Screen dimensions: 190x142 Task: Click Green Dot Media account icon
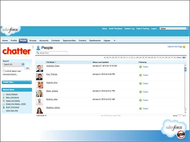coord(4,101)
